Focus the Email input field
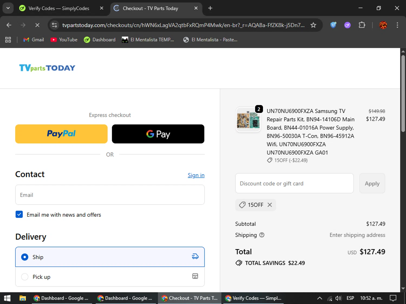 [x=110, y=195]
